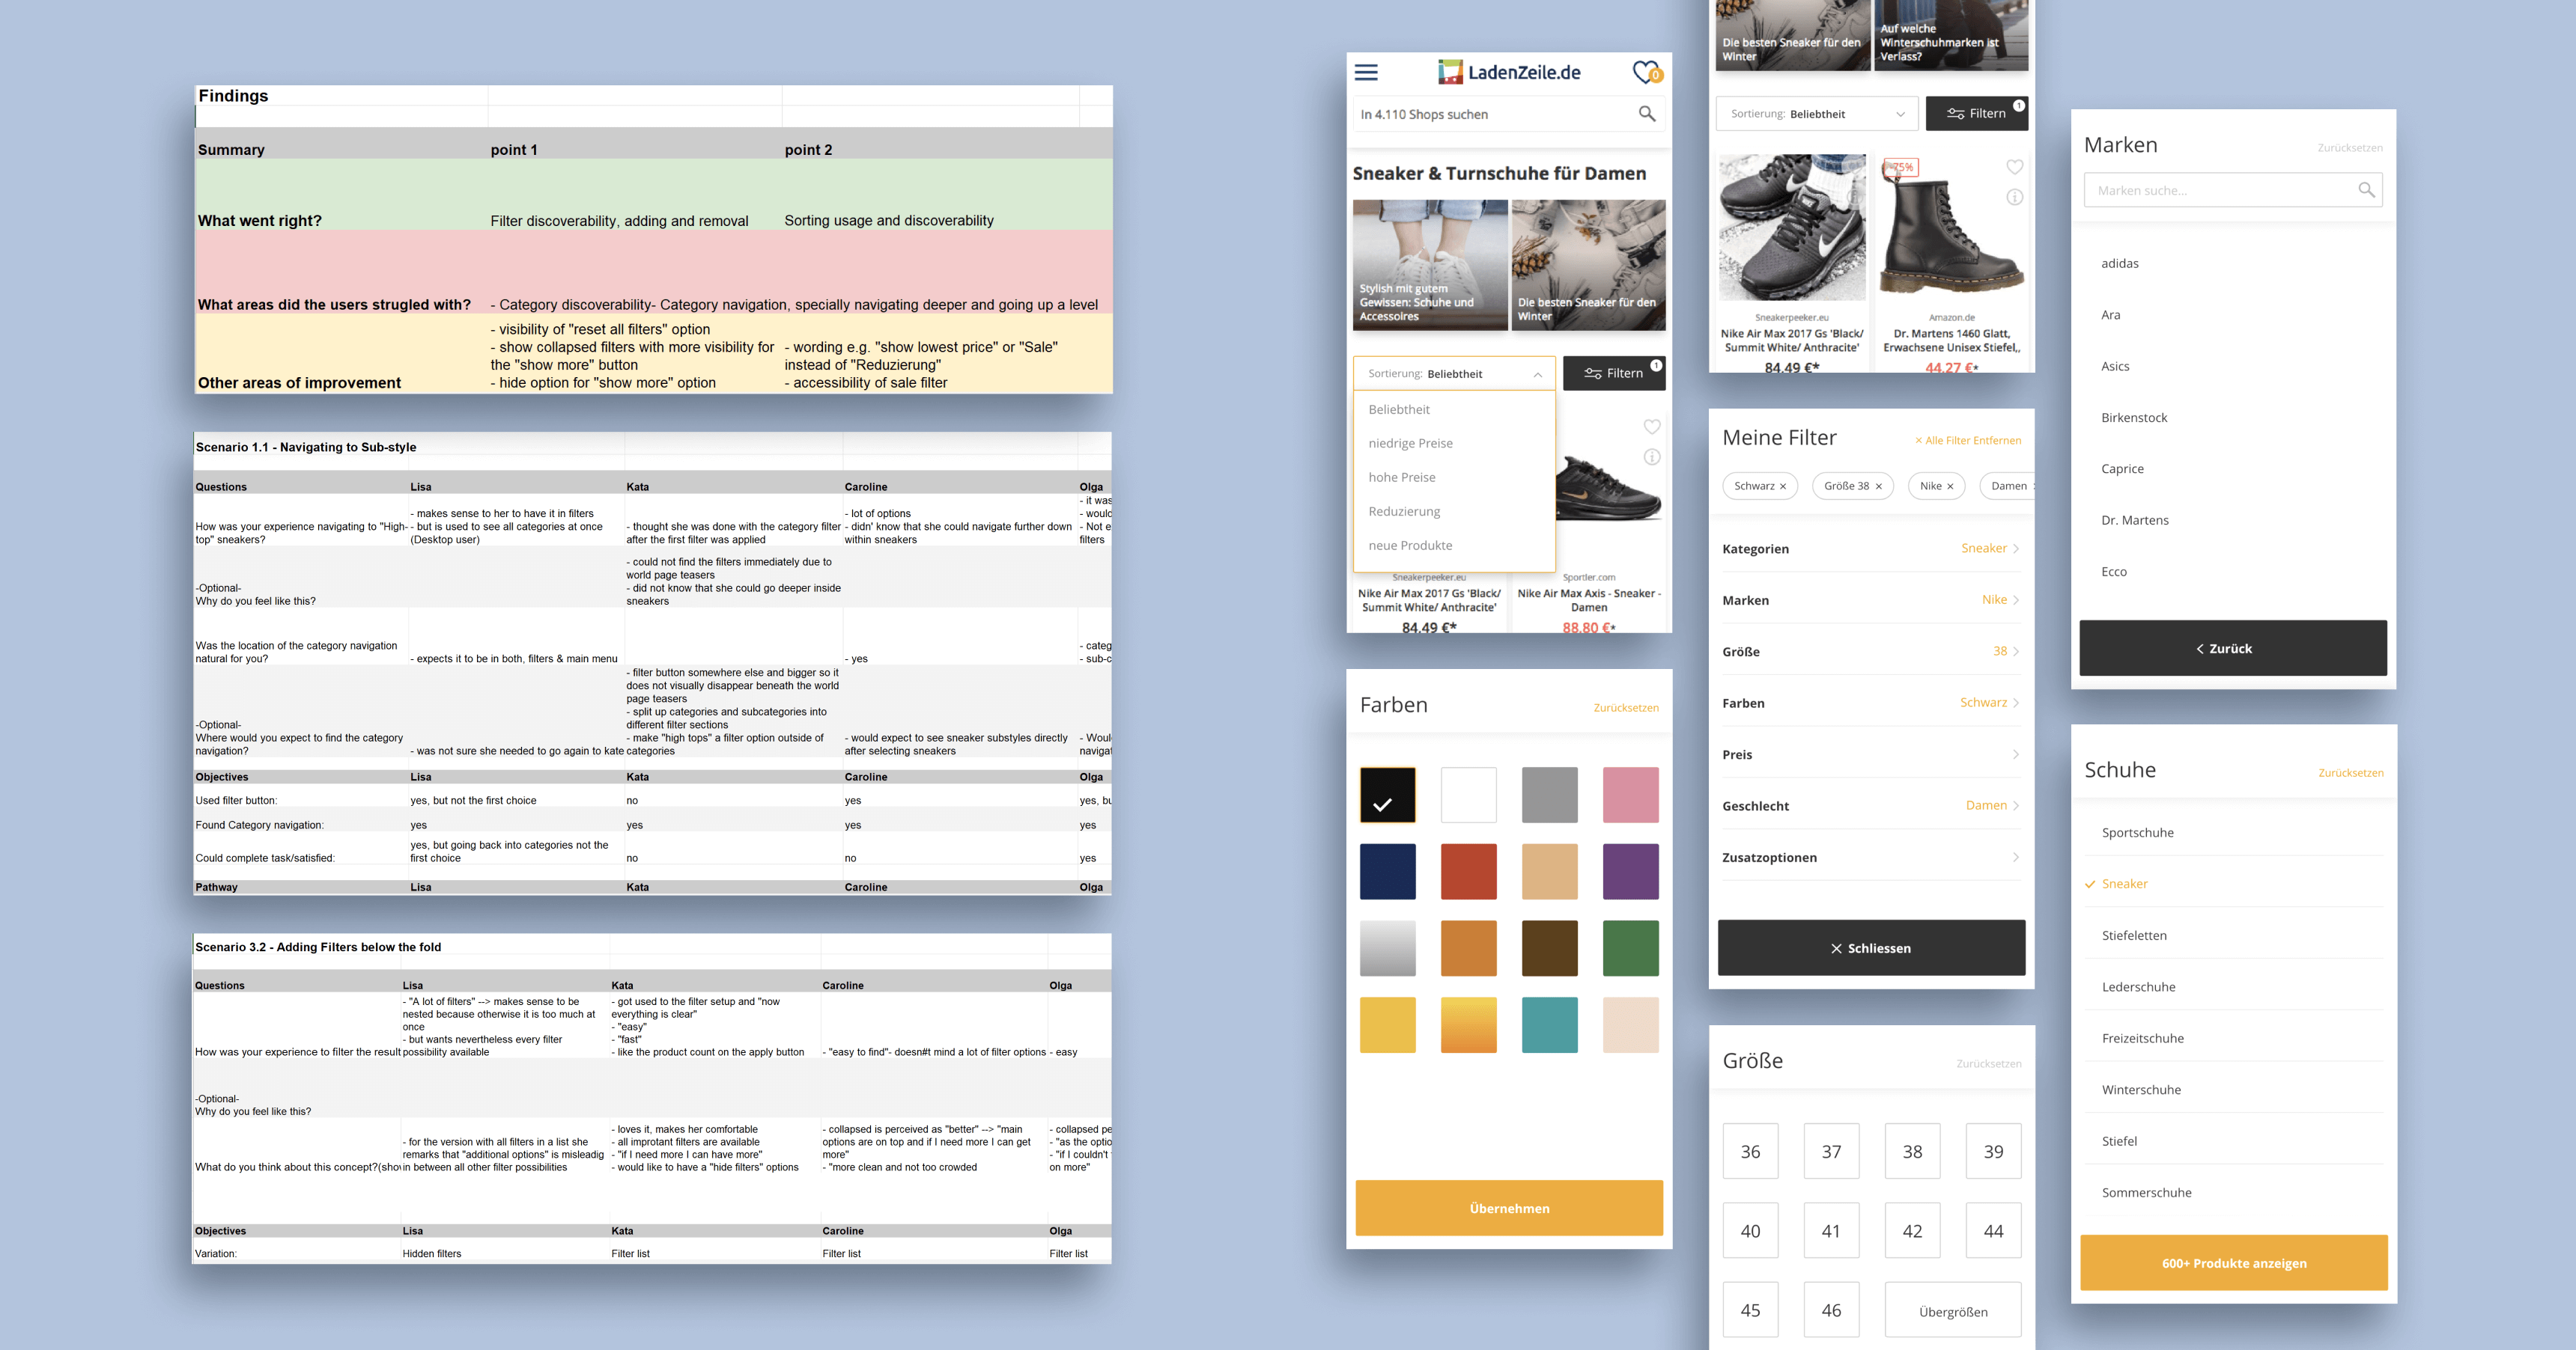Click the Filtern button in upper product listing
This screenshot has width=2576, height=1350.
[1976, 113]
